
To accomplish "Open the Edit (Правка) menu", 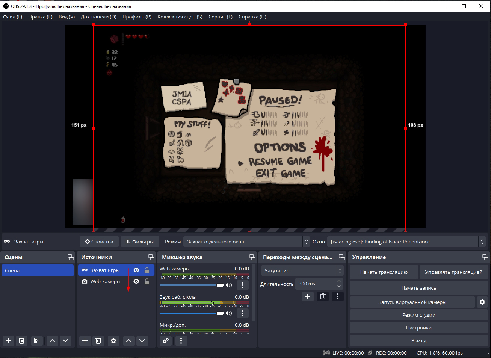I will pos(40,17).
